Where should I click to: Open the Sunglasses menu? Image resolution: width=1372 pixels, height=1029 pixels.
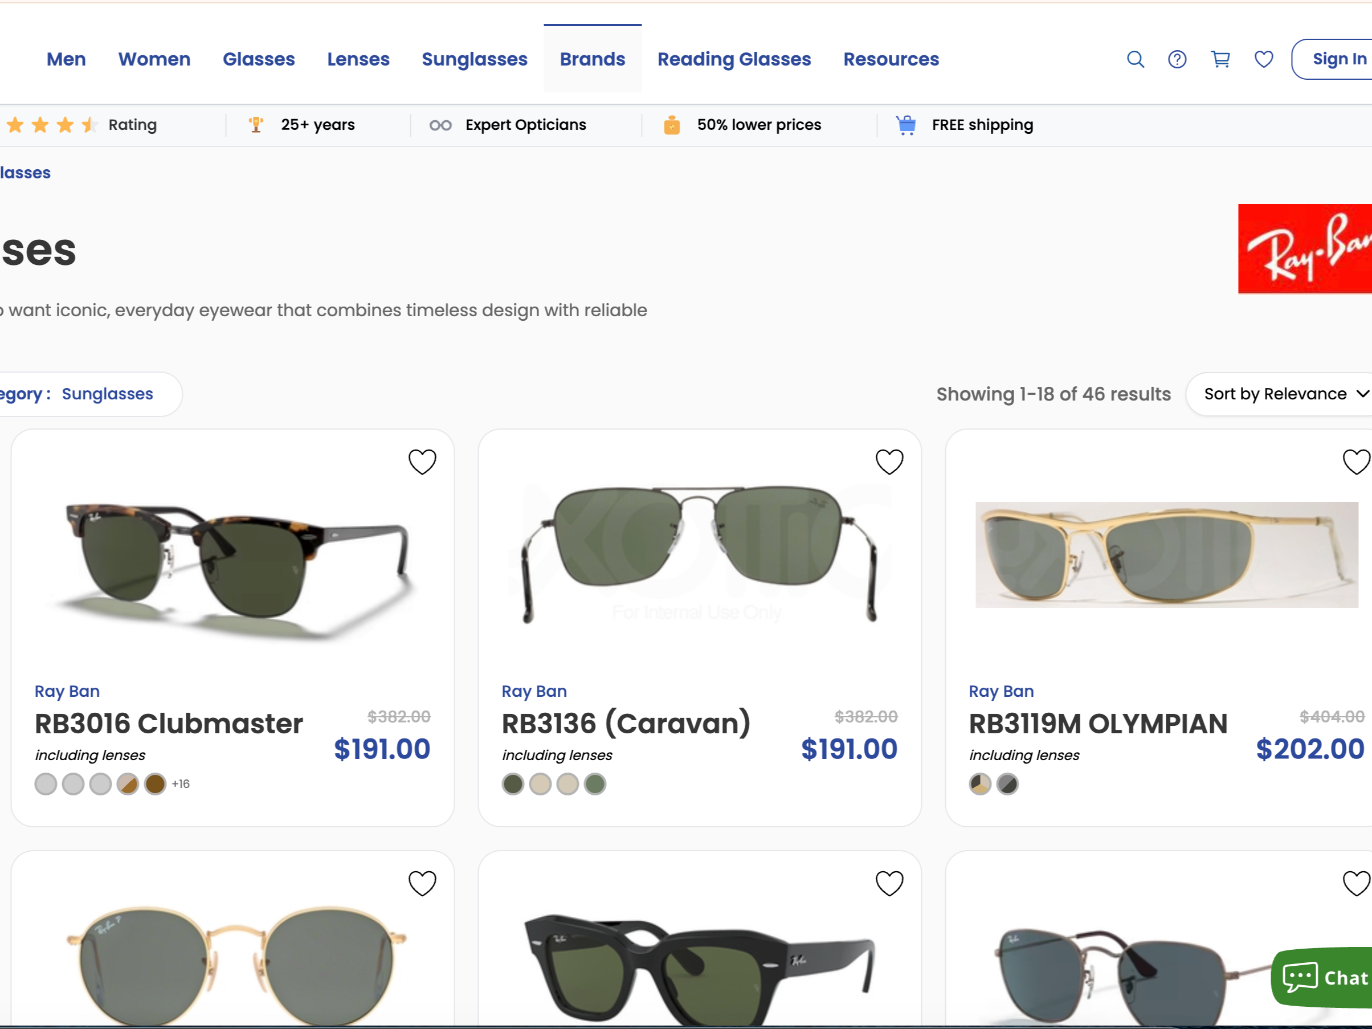pos(475,59)
